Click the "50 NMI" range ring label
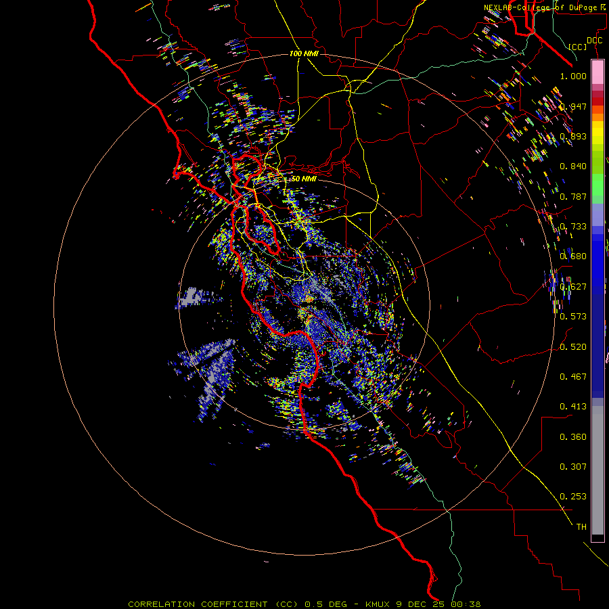This screenshot has height=609, width=609. pos(304,179)
